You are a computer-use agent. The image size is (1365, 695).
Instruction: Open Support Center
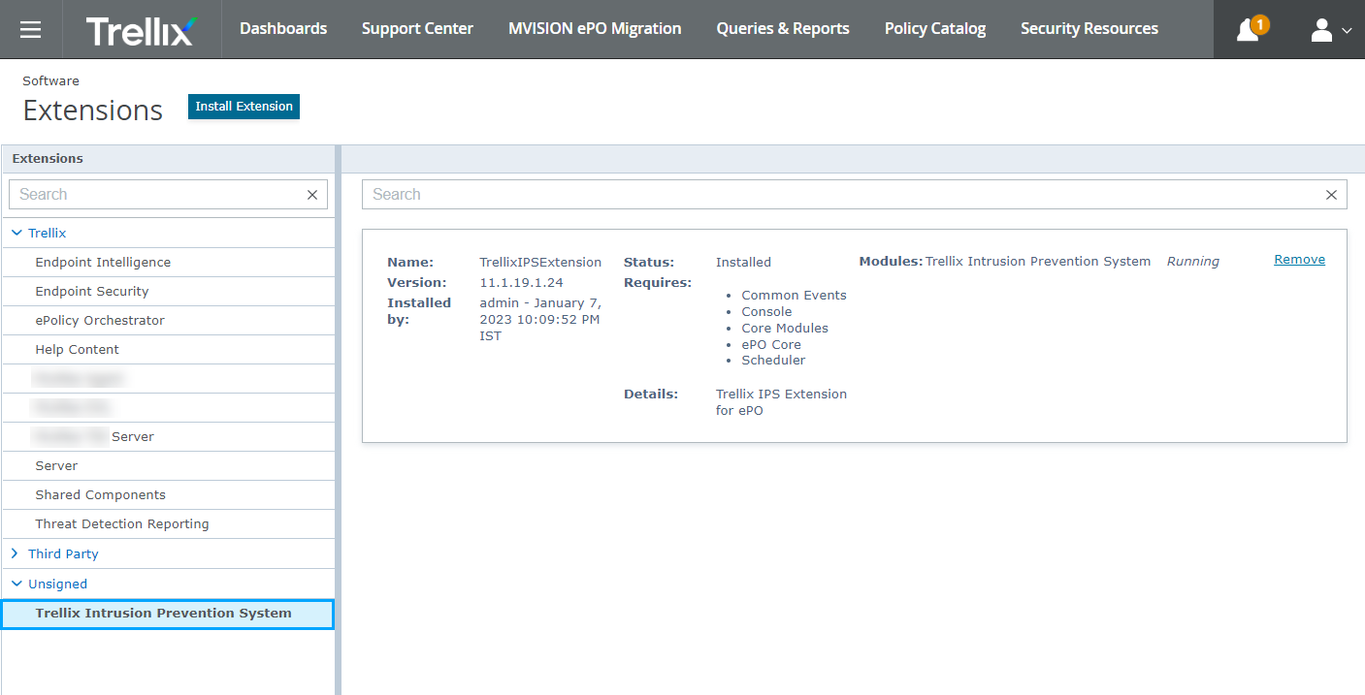[x=417, y=29]
